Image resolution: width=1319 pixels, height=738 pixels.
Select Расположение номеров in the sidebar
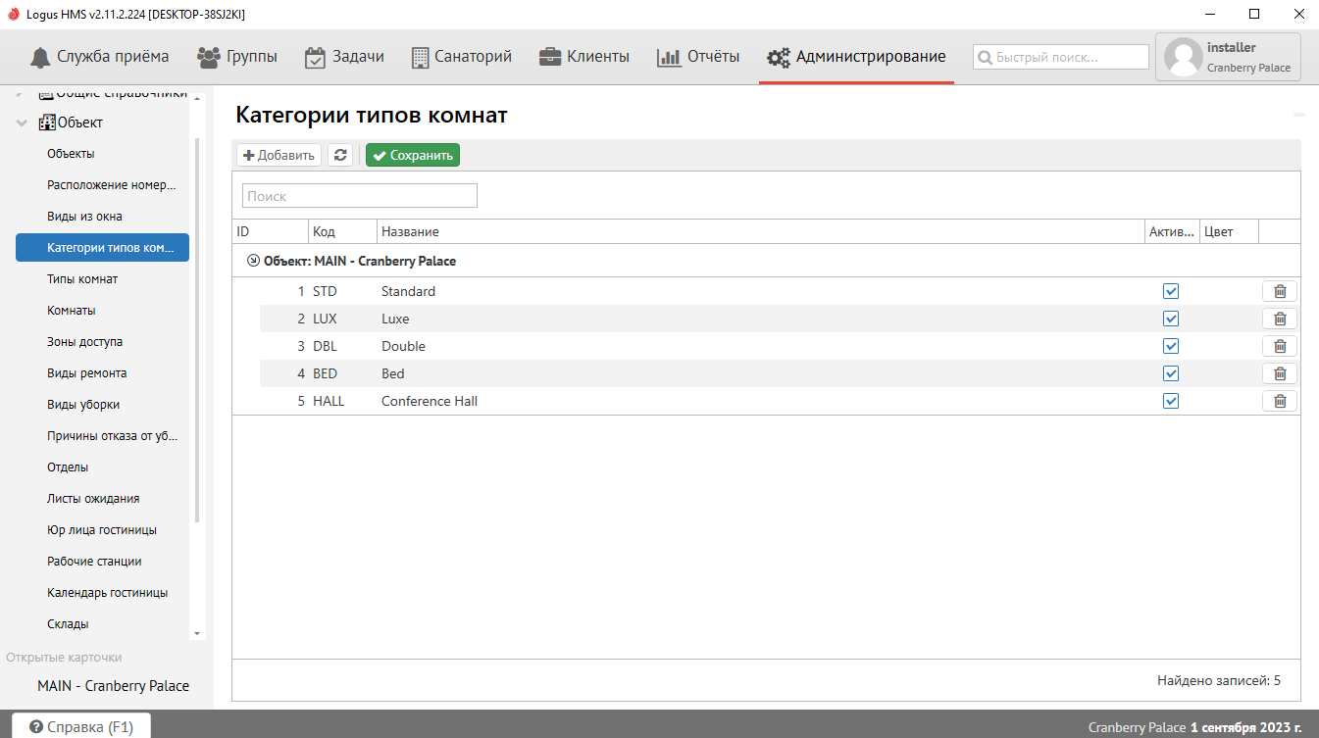pyautogui.click(x=112, y=185)
